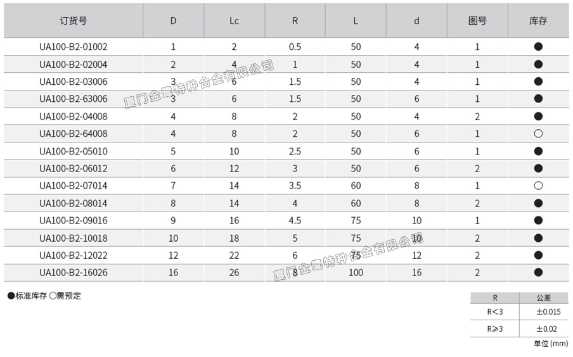Screen dimensions: 573x357
Task: Click the stock dot for UA100-B2-04008
Action: pyautogui.click(x=538, y=116)
